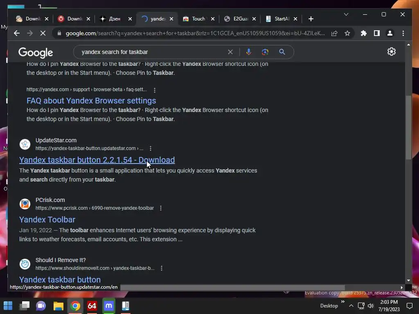Click the PCrisk.com site name
419x314 pixels.
(50, 200)
